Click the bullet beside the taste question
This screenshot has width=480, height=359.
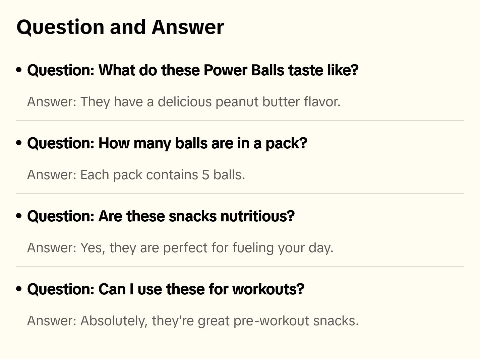pos(19,70)
